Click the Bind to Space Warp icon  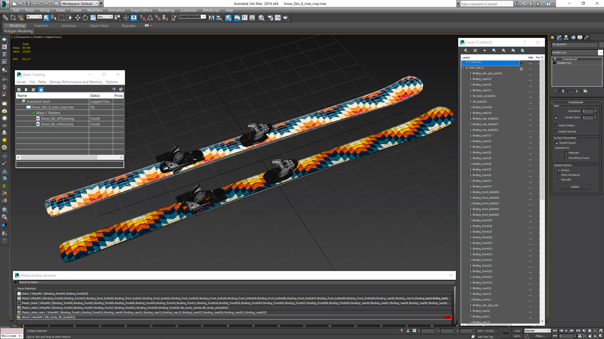(x=21, y=18)
